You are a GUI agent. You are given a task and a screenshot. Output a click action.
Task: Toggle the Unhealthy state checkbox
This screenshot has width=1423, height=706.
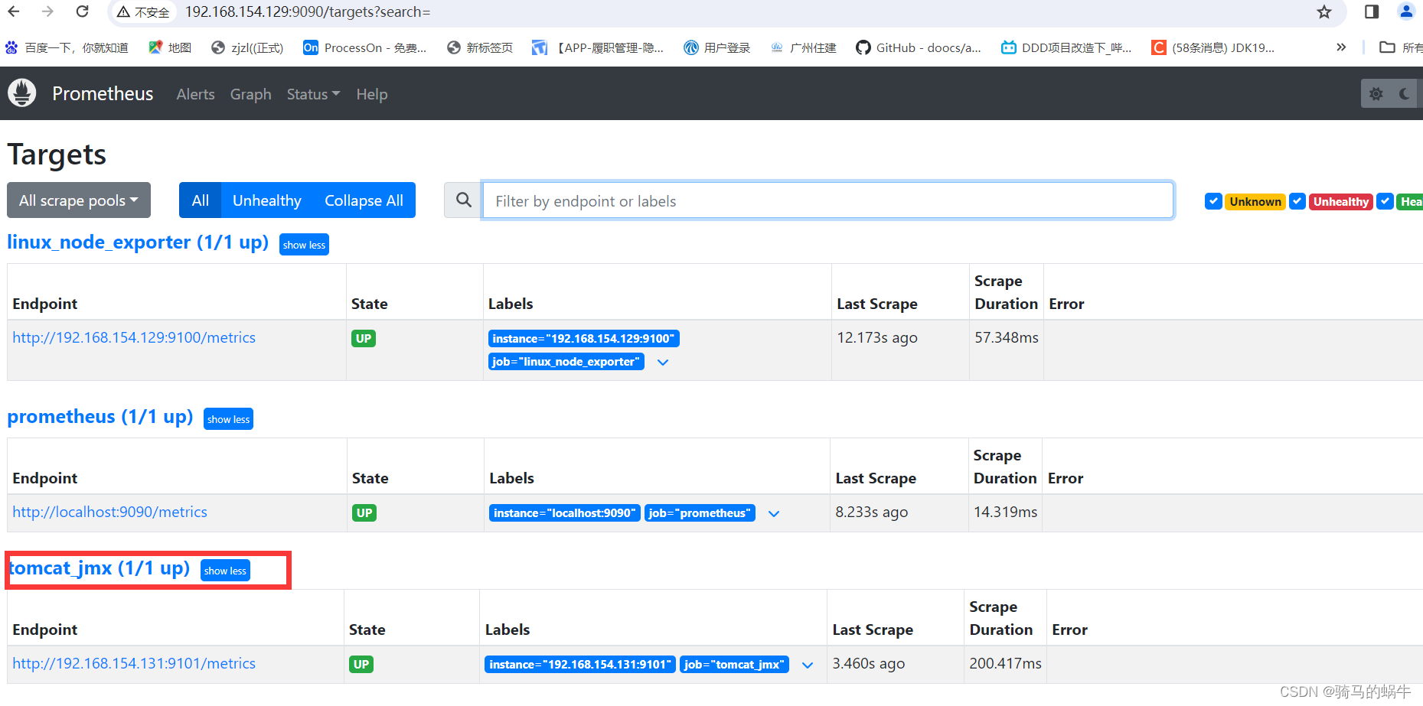click(x=1297, y=201)
